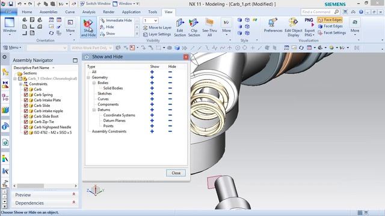
Task: Collapse the Geometry tree node
Action: click(88, 77)
